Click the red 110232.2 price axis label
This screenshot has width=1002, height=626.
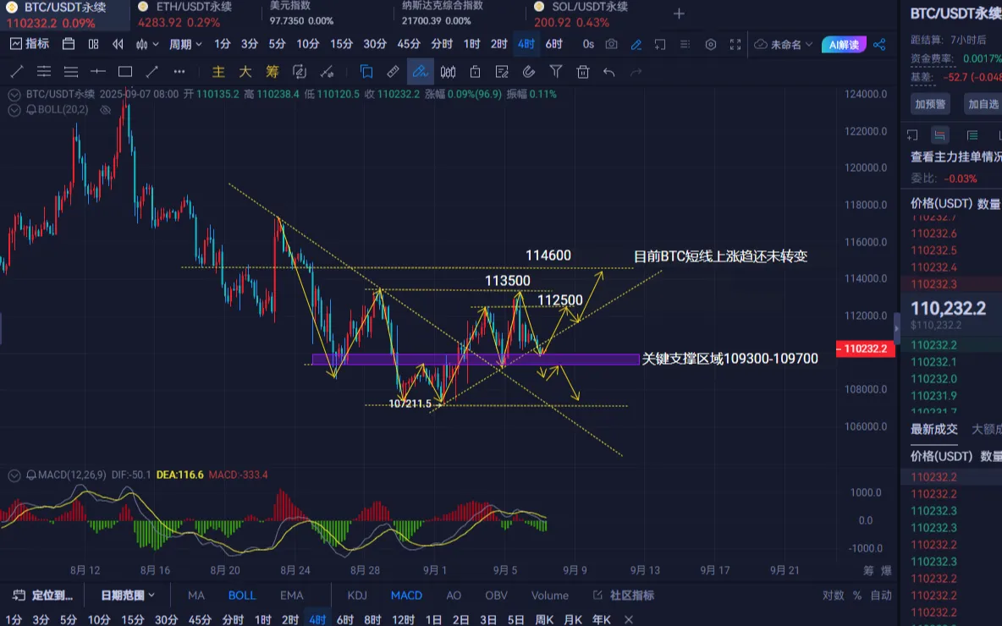[865, 349]
